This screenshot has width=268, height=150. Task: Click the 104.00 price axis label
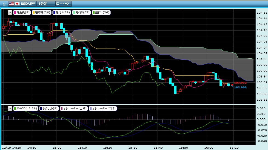point(262,59)
